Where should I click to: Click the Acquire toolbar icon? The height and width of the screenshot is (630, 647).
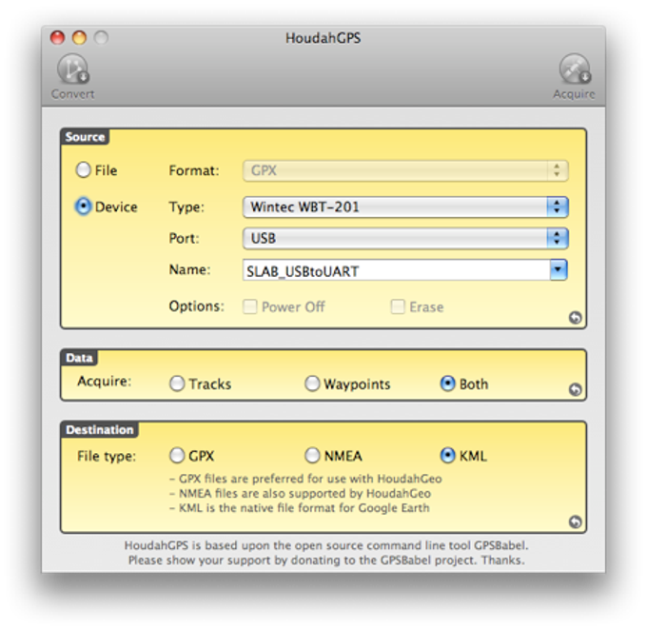pyautogui.click(x=575, y=69)
